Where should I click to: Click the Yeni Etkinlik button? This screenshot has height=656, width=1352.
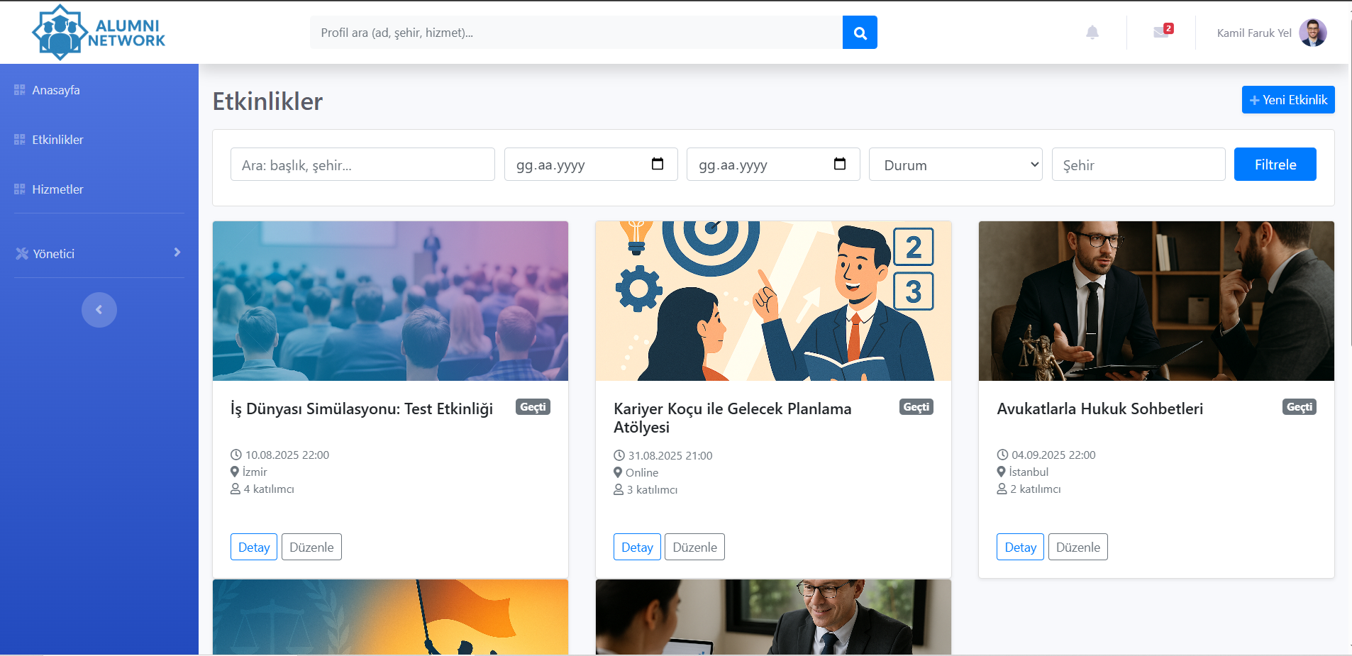(1287, 100)
